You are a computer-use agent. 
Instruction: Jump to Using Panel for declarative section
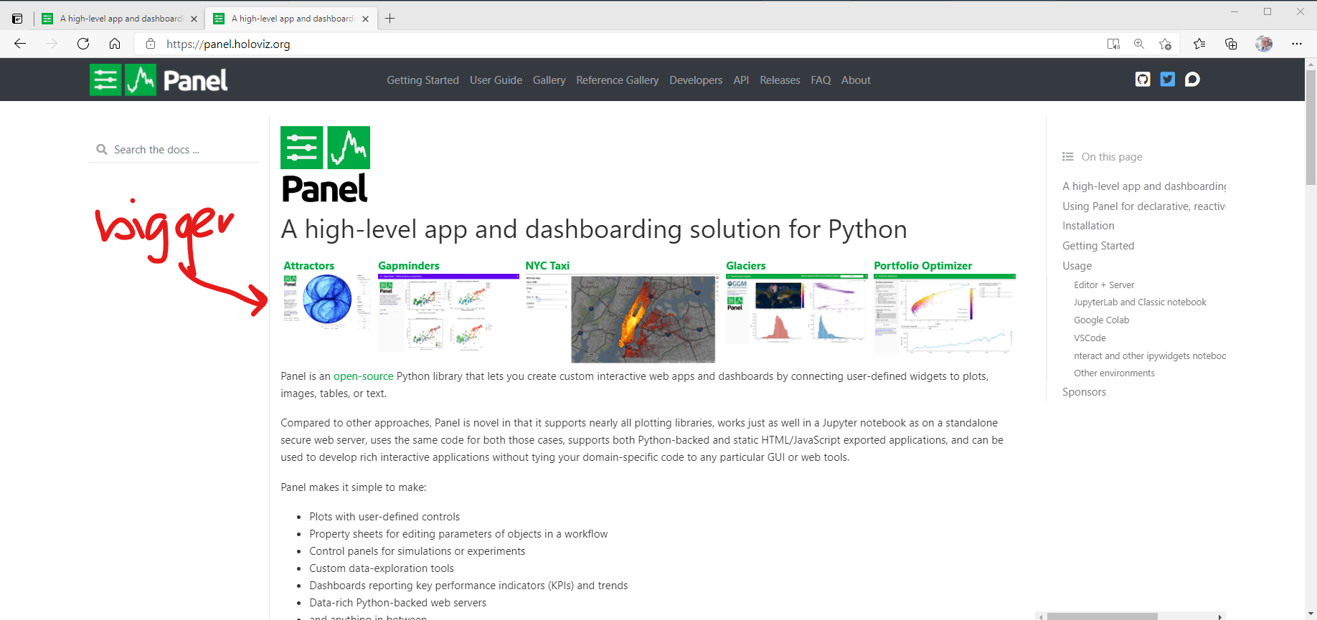click(x=1144, y=206)
